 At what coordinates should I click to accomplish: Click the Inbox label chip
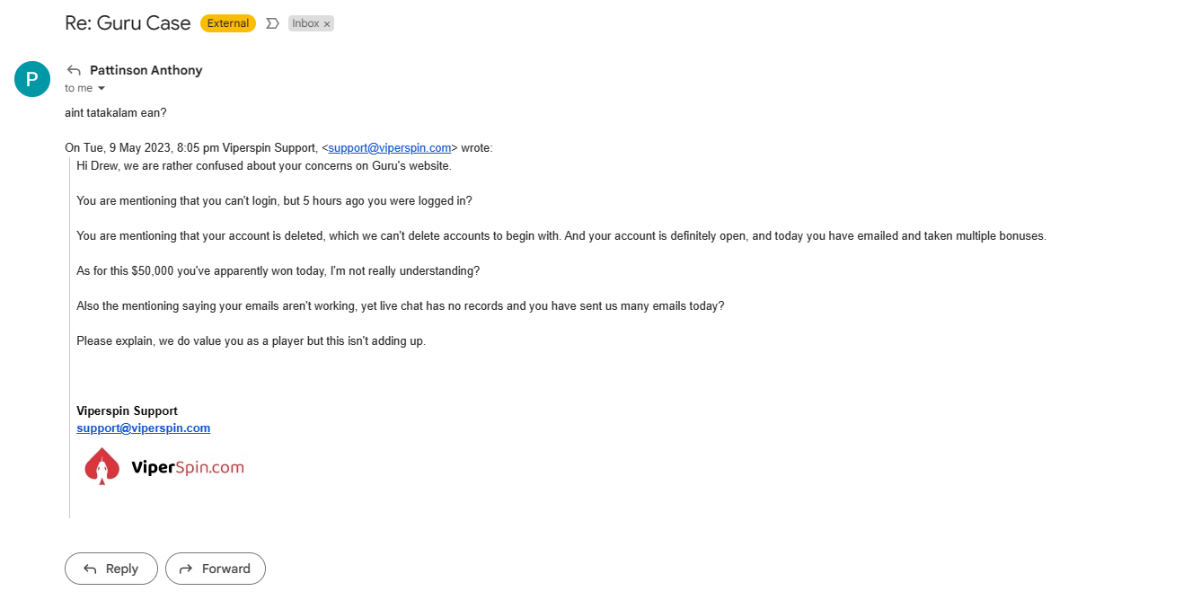pyautogui.click(x=305, y=23)
